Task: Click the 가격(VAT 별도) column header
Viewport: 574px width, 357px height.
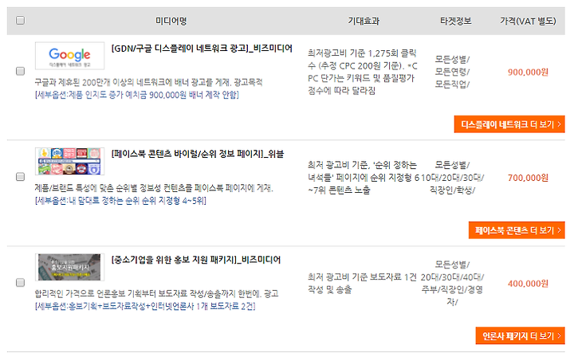Action: tap(528, 21)
